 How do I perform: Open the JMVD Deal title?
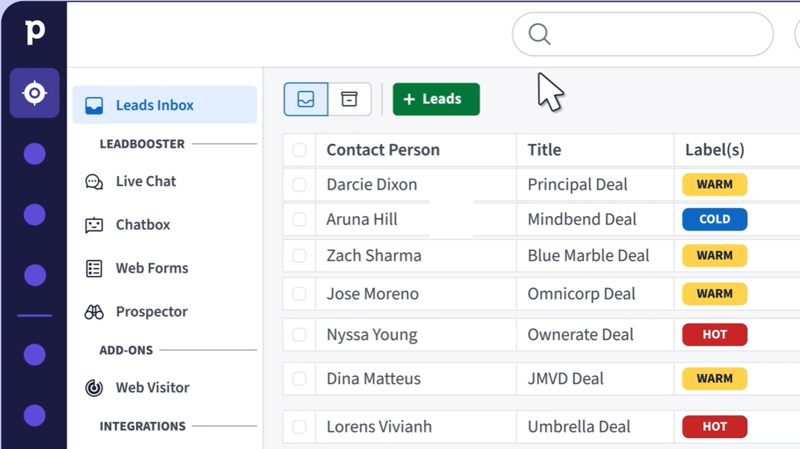click(x=565, y=379)
